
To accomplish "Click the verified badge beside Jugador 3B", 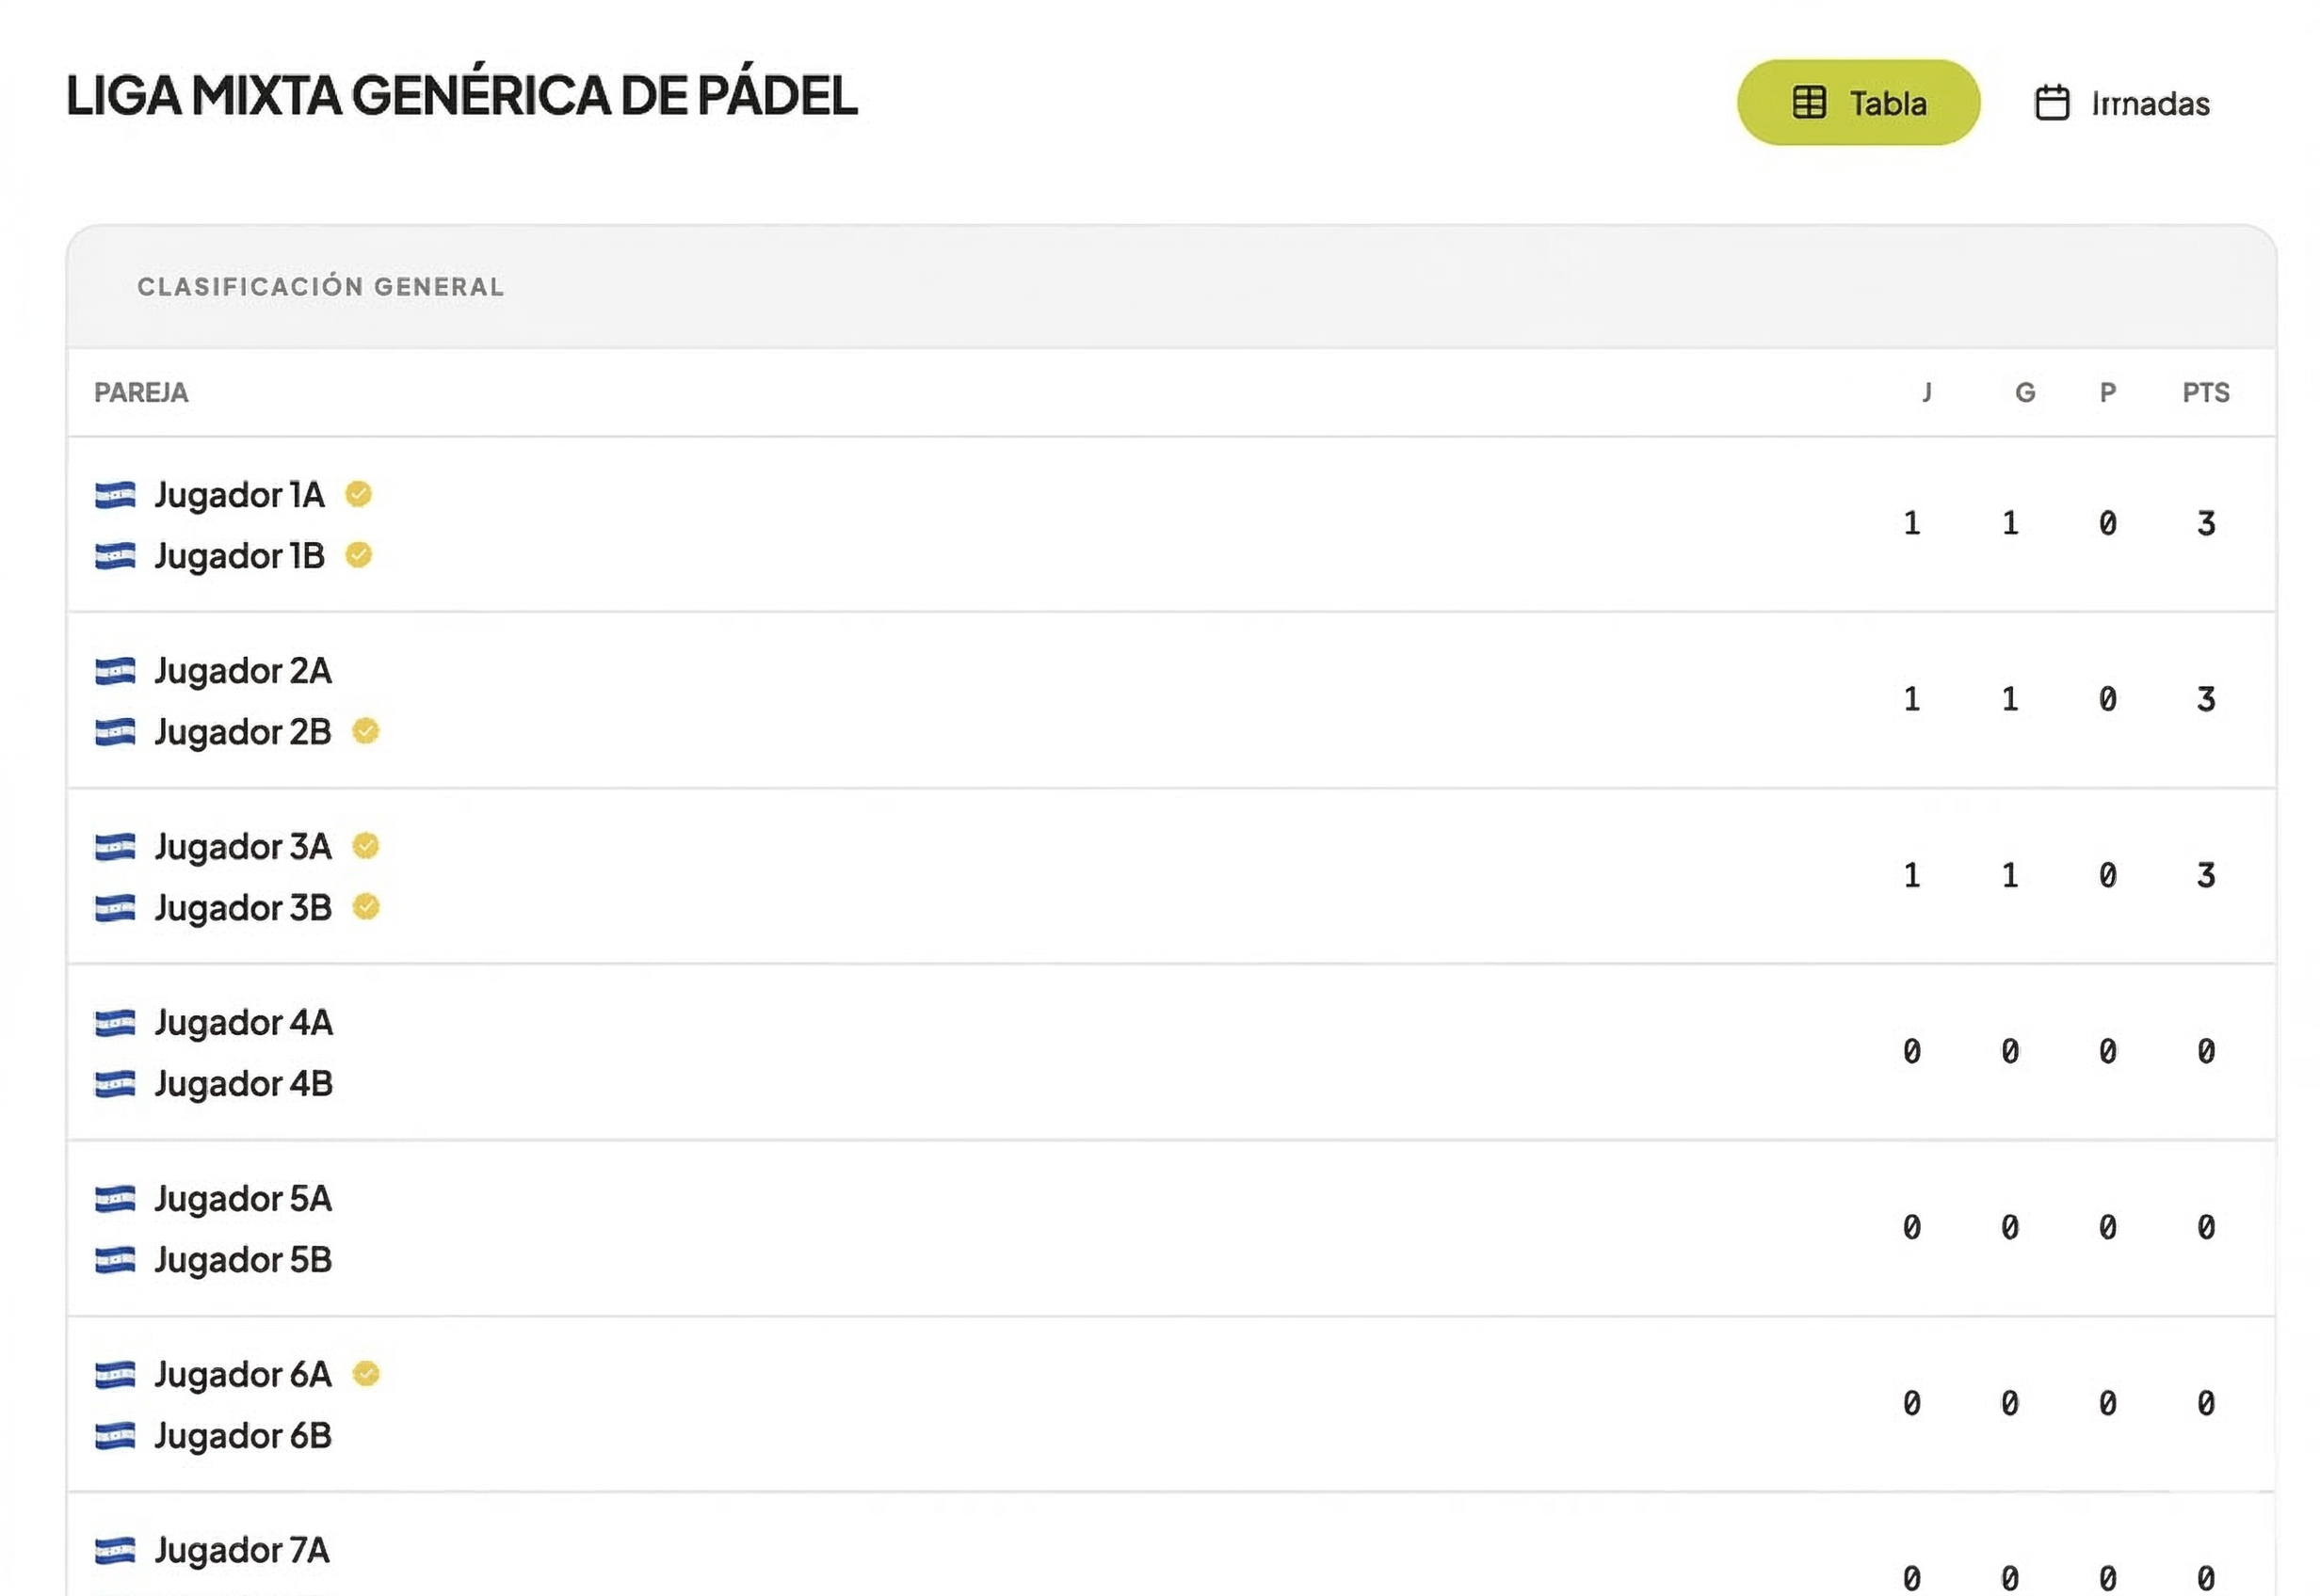I will click(x=365, y=907).
